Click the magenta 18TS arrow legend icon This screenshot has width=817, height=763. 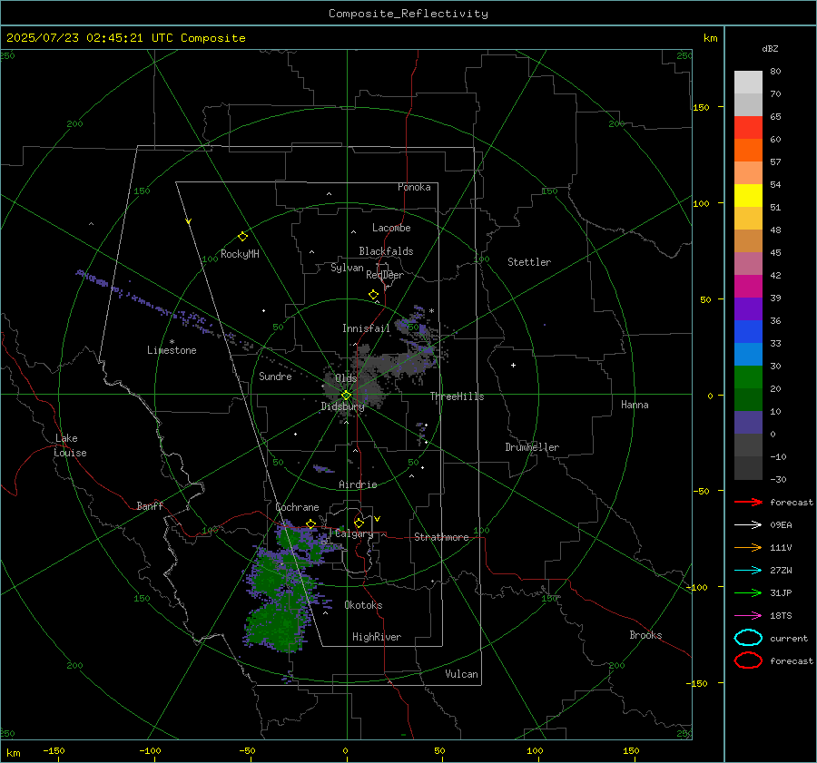click(x=748, y=616)
